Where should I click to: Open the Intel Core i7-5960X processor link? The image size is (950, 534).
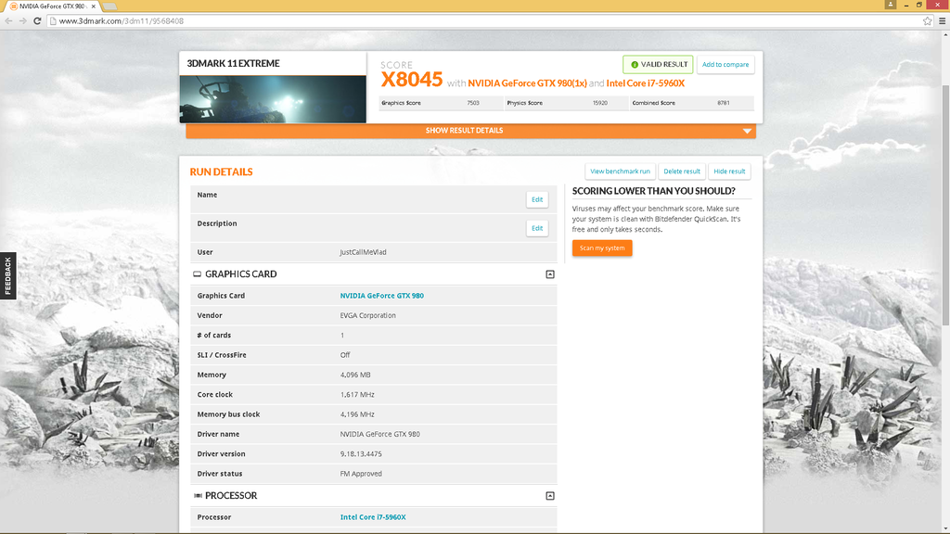pyautogui.click(x=373, y=517)
